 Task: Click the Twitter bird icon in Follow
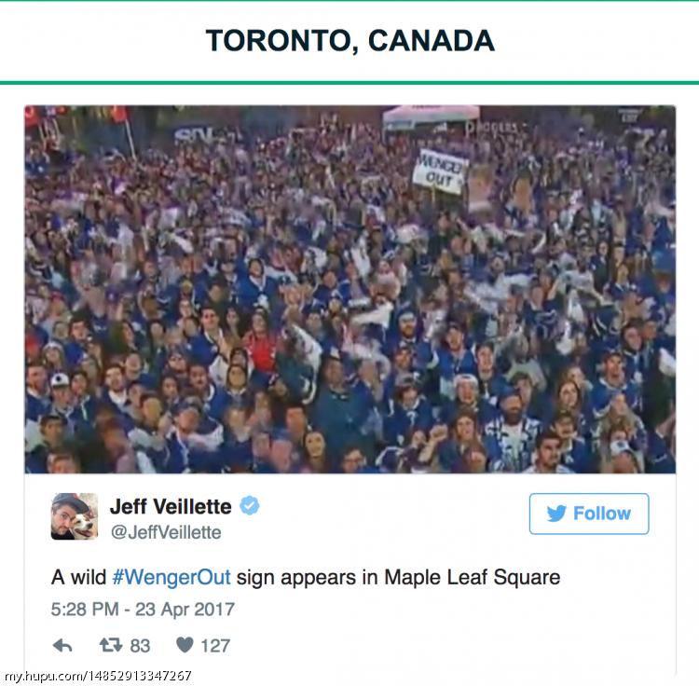(x=556, y=514)
